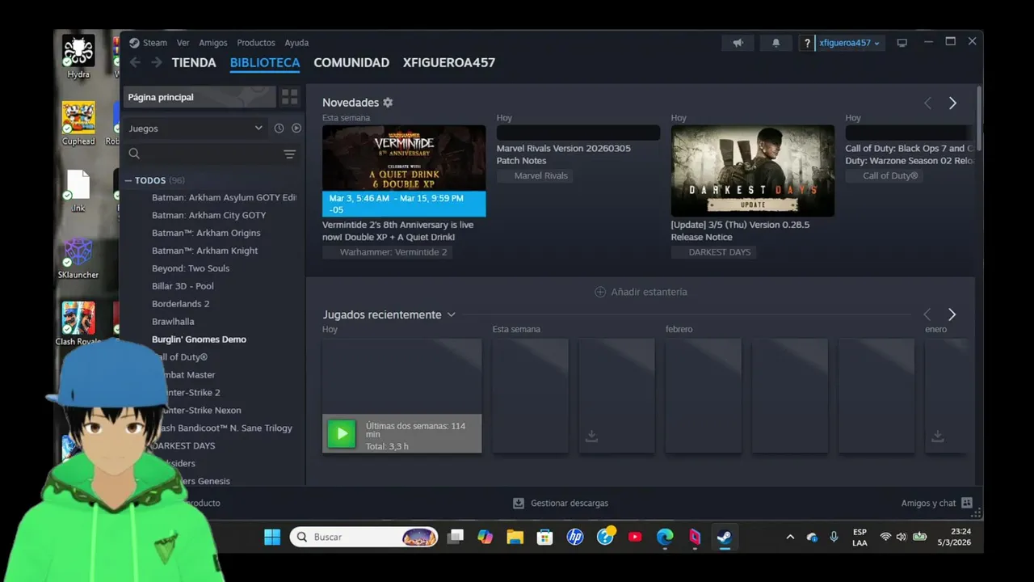Expand the xfigueroa457 account dropdown
1034x582 pixels.
click(x=850, y=43)
